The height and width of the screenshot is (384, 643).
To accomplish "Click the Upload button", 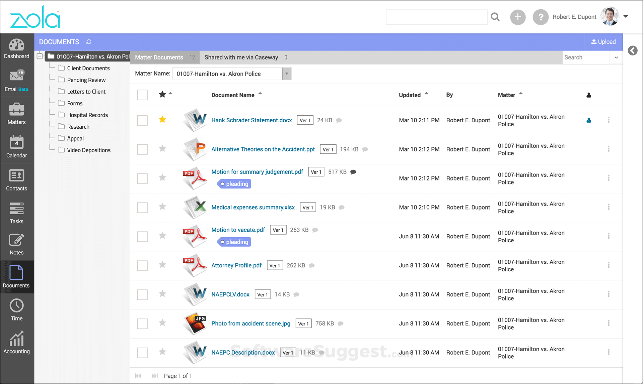I will pos(603,42).
